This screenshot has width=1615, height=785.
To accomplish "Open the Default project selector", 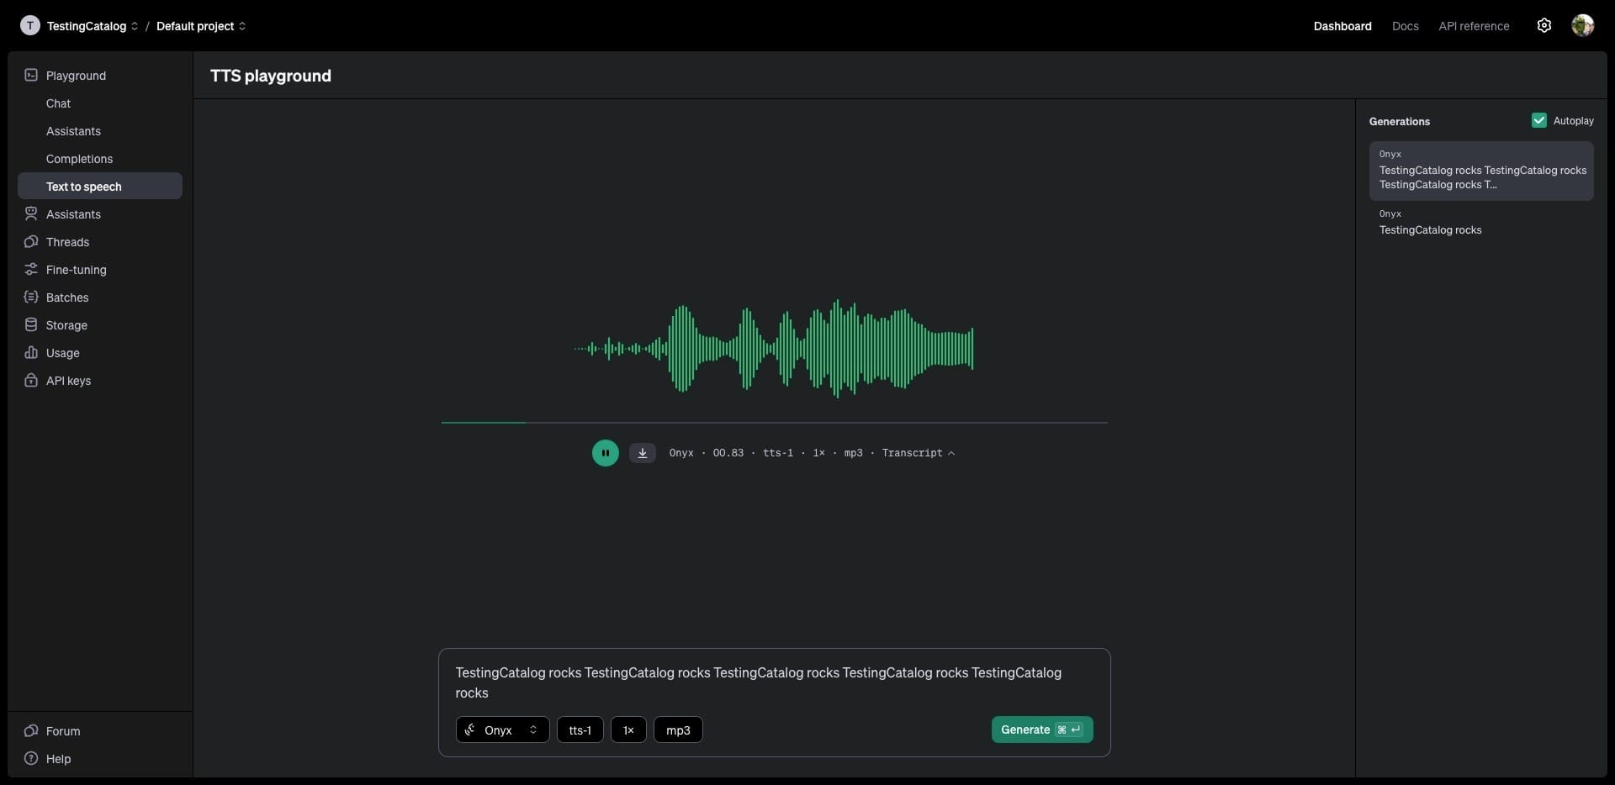I will [x=201, y=26].
